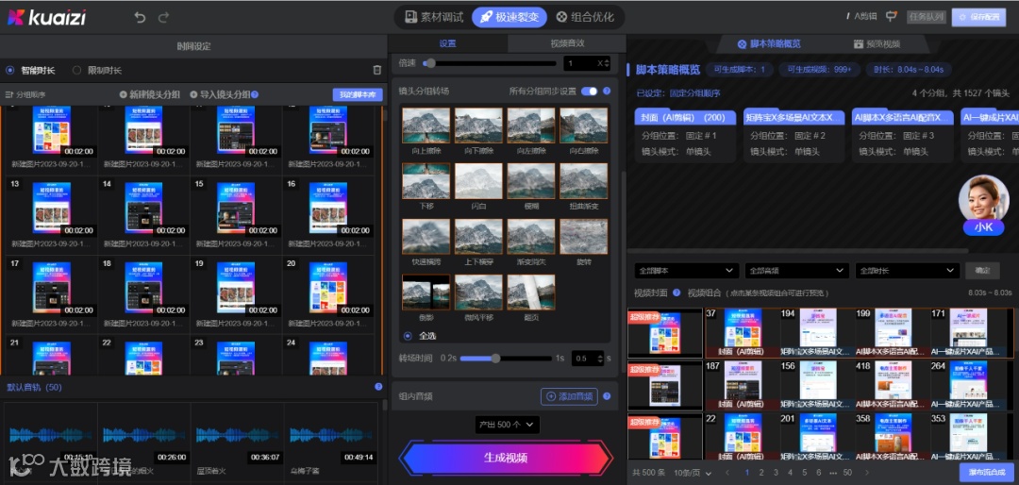Go to page 2 in pagination
This screenshot has height=485, width=1019.
click(x=760, y=473)
